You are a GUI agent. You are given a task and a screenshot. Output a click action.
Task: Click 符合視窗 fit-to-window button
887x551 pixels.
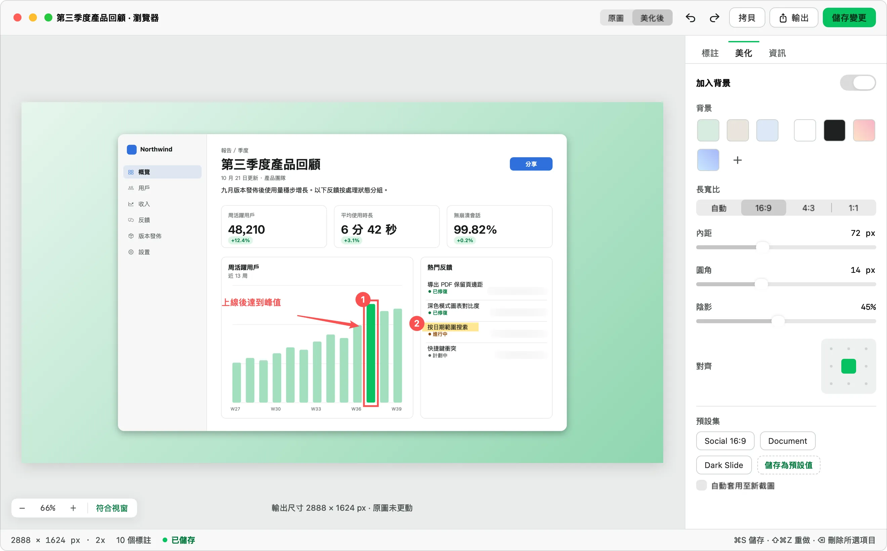pos(112,508)
